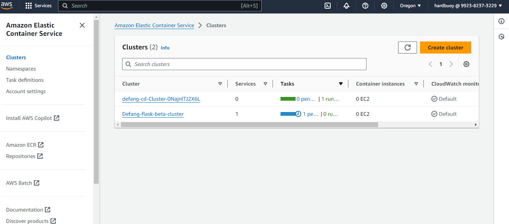Click table scroll right arrow

pos(476,124)
